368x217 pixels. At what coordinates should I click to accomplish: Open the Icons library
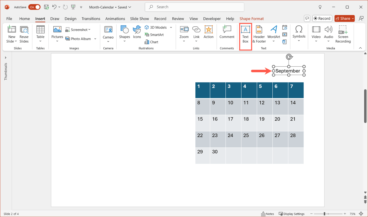[137, 32]
